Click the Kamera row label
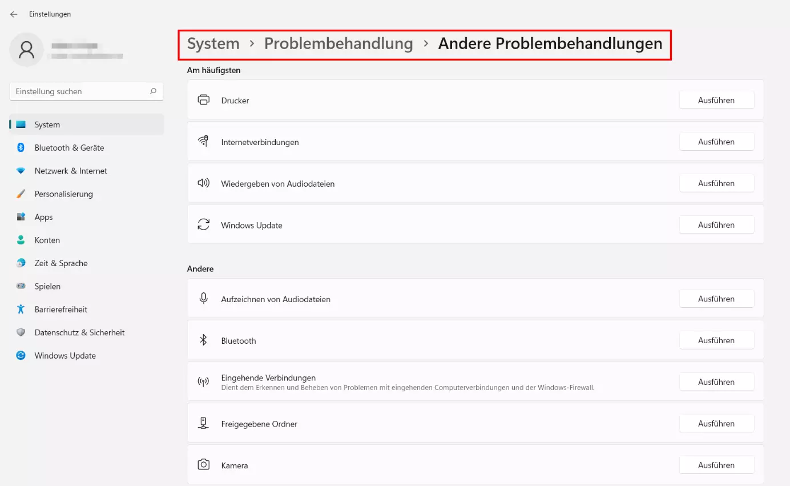This screenshot has width=790, height=486. tap(235, 466)
